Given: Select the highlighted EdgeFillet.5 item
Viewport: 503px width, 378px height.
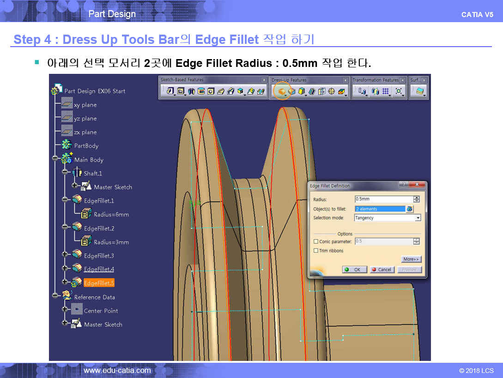Looking at the screenshot, I should [99, 283].
